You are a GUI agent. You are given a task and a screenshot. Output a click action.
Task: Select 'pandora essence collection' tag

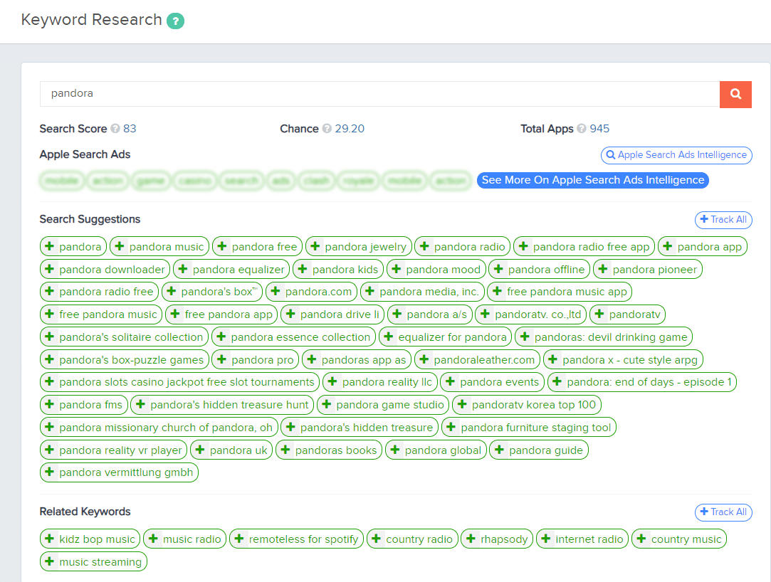point(293,337)
